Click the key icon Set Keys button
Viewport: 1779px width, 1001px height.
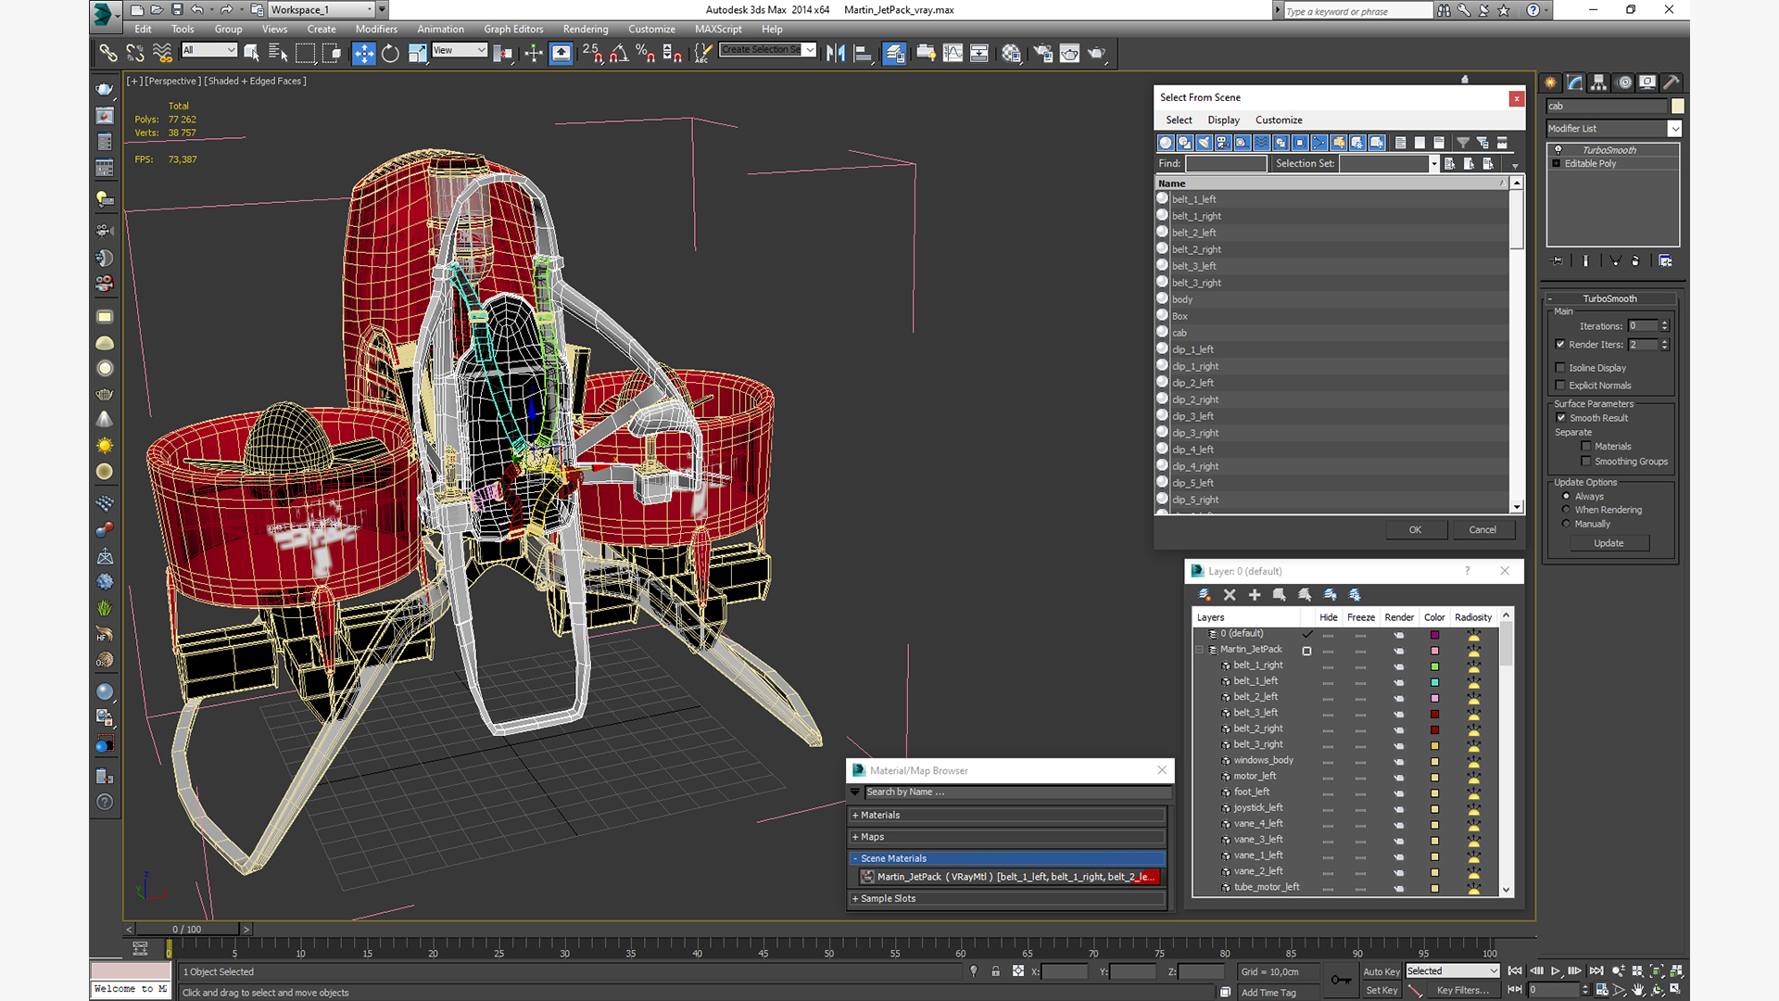coord(1341,980)
